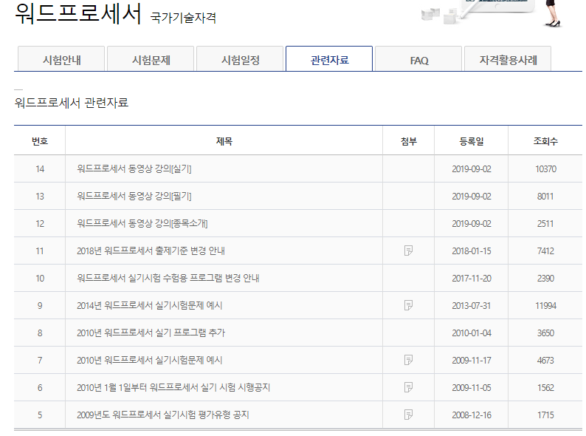
Task: Switch to the 시험문제 tab
Action: point(151,59)
